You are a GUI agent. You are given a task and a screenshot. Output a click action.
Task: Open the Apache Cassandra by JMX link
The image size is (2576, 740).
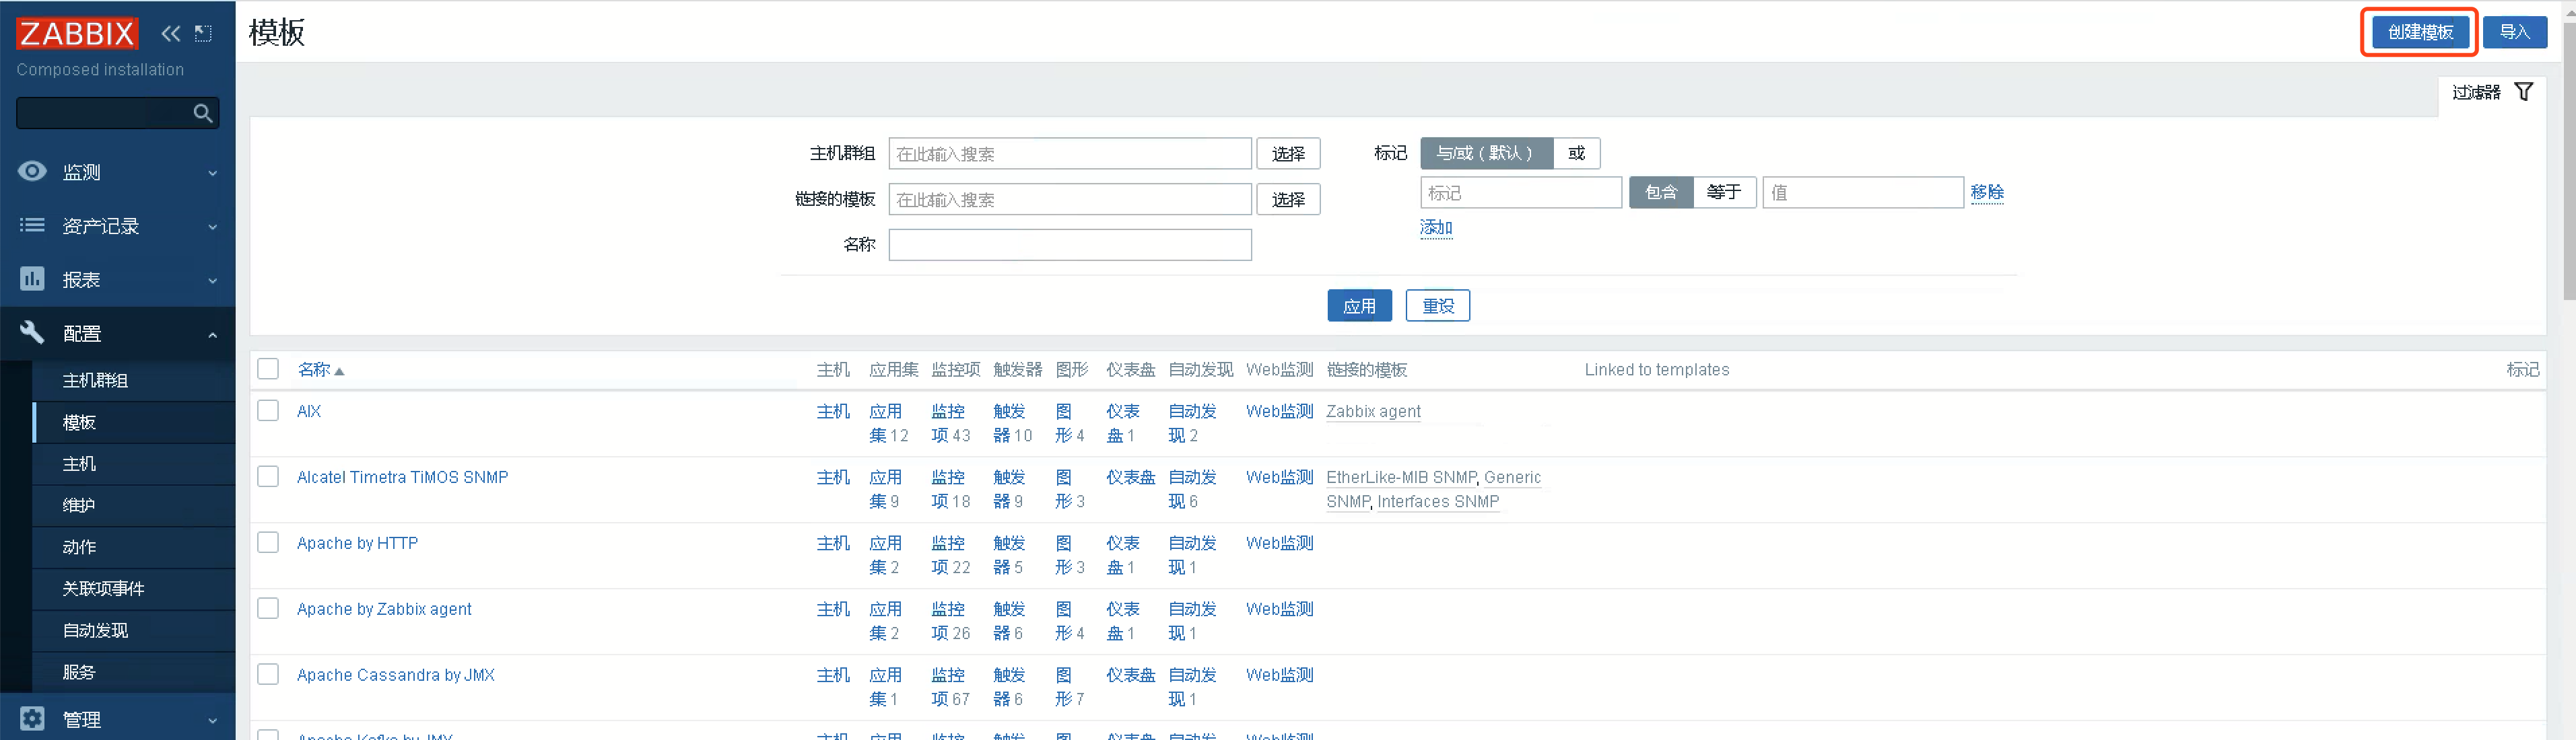395,675
